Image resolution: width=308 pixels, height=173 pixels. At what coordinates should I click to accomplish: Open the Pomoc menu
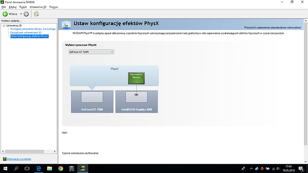tap(54, 7)
